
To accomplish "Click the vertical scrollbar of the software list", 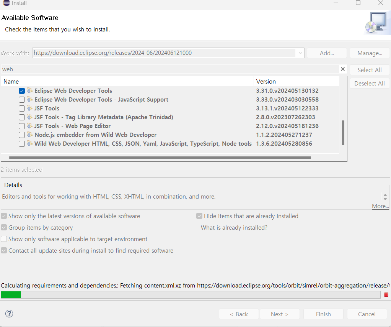I will (343, 133).
